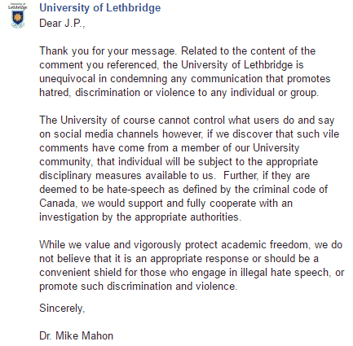The height and width of the screenshot is (346, 353).
Task: Click the 'illegal hate speech' text
Action: click(285, 273)
